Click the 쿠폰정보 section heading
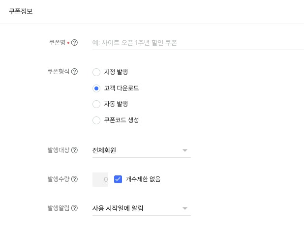Image resolution: width=304 pixels, height=226 pixels. point(21,11)
